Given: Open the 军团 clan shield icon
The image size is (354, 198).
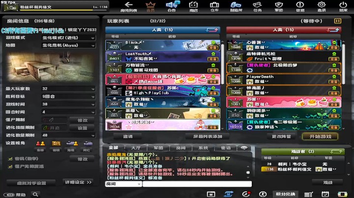Looking at the screenshot, I should pyautogui.click(x=279, y=7).
